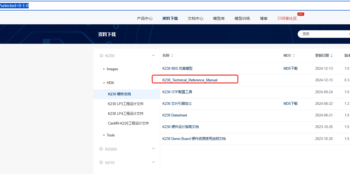The width and height of the screenshot is (350, 174).
Task: Open K230 芯片引脚定义 entry
Action: (177, 103)
